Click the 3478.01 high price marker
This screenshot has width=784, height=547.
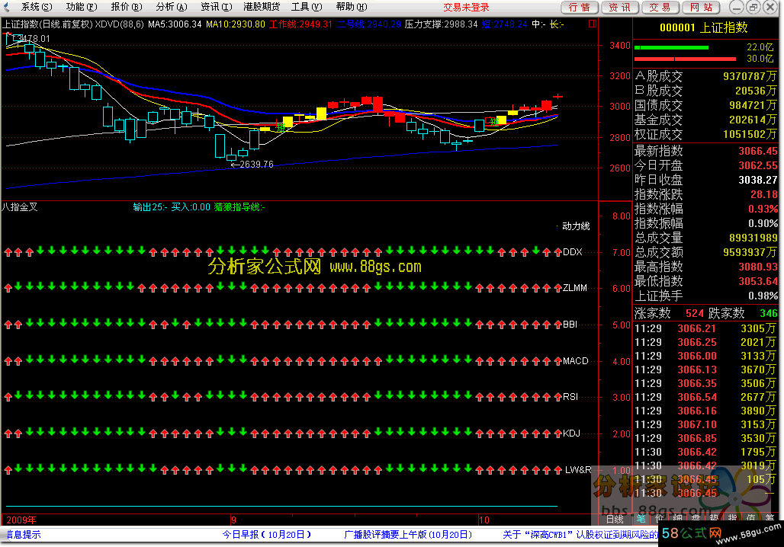point(33,38)
